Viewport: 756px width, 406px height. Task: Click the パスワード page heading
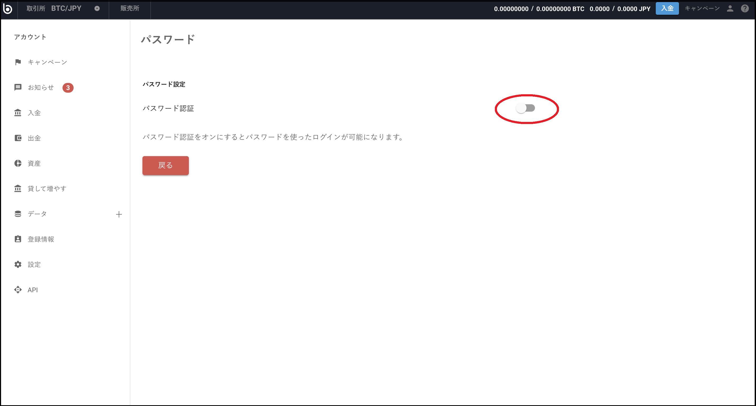click(168, 39)
